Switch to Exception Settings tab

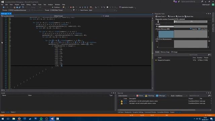[x=138, y=112]
